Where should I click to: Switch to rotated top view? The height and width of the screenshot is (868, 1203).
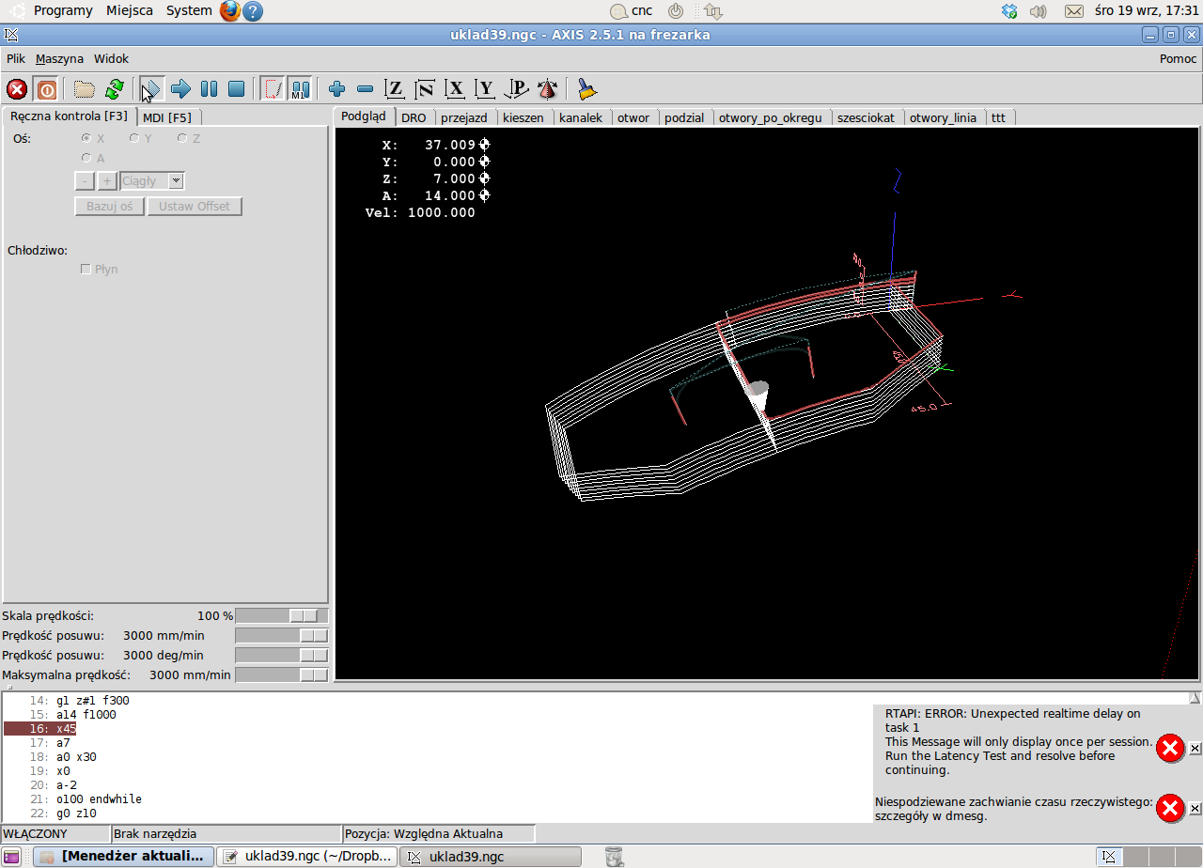(x=426, y=89)
